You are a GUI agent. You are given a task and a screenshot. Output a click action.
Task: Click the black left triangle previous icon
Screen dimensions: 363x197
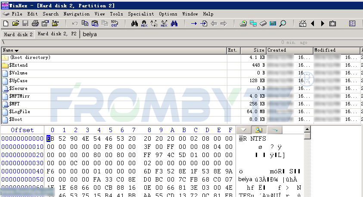pyautogui.click(x=313, y=23)
